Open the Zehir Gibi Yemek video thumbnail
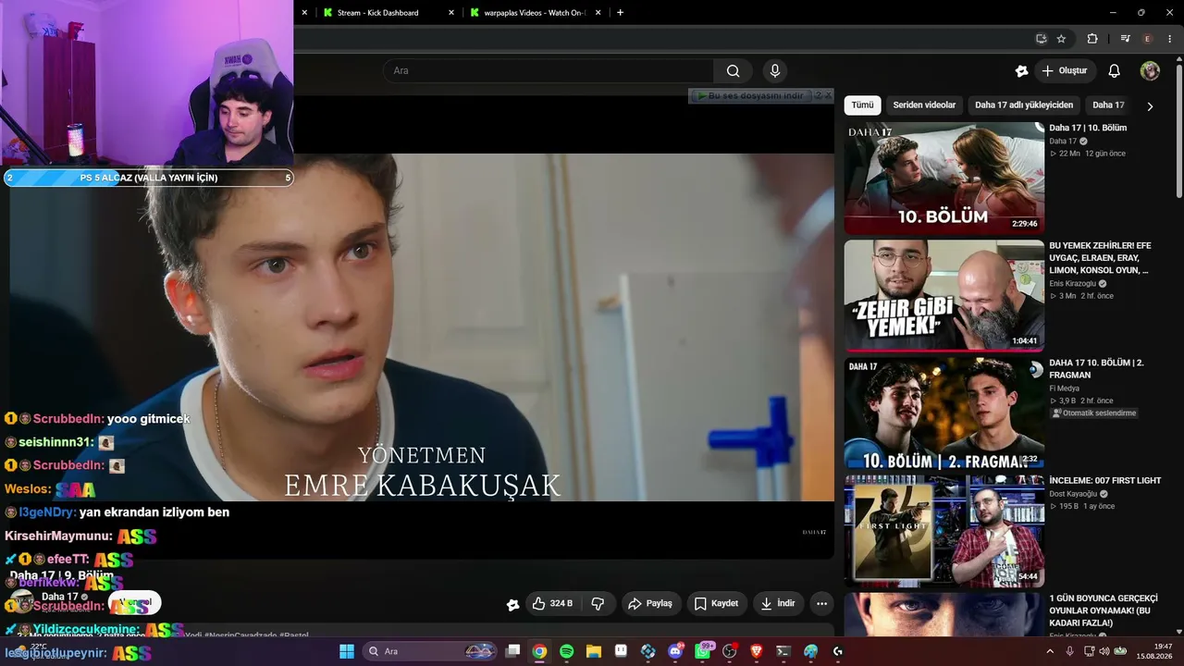 [x=943, y=296]
